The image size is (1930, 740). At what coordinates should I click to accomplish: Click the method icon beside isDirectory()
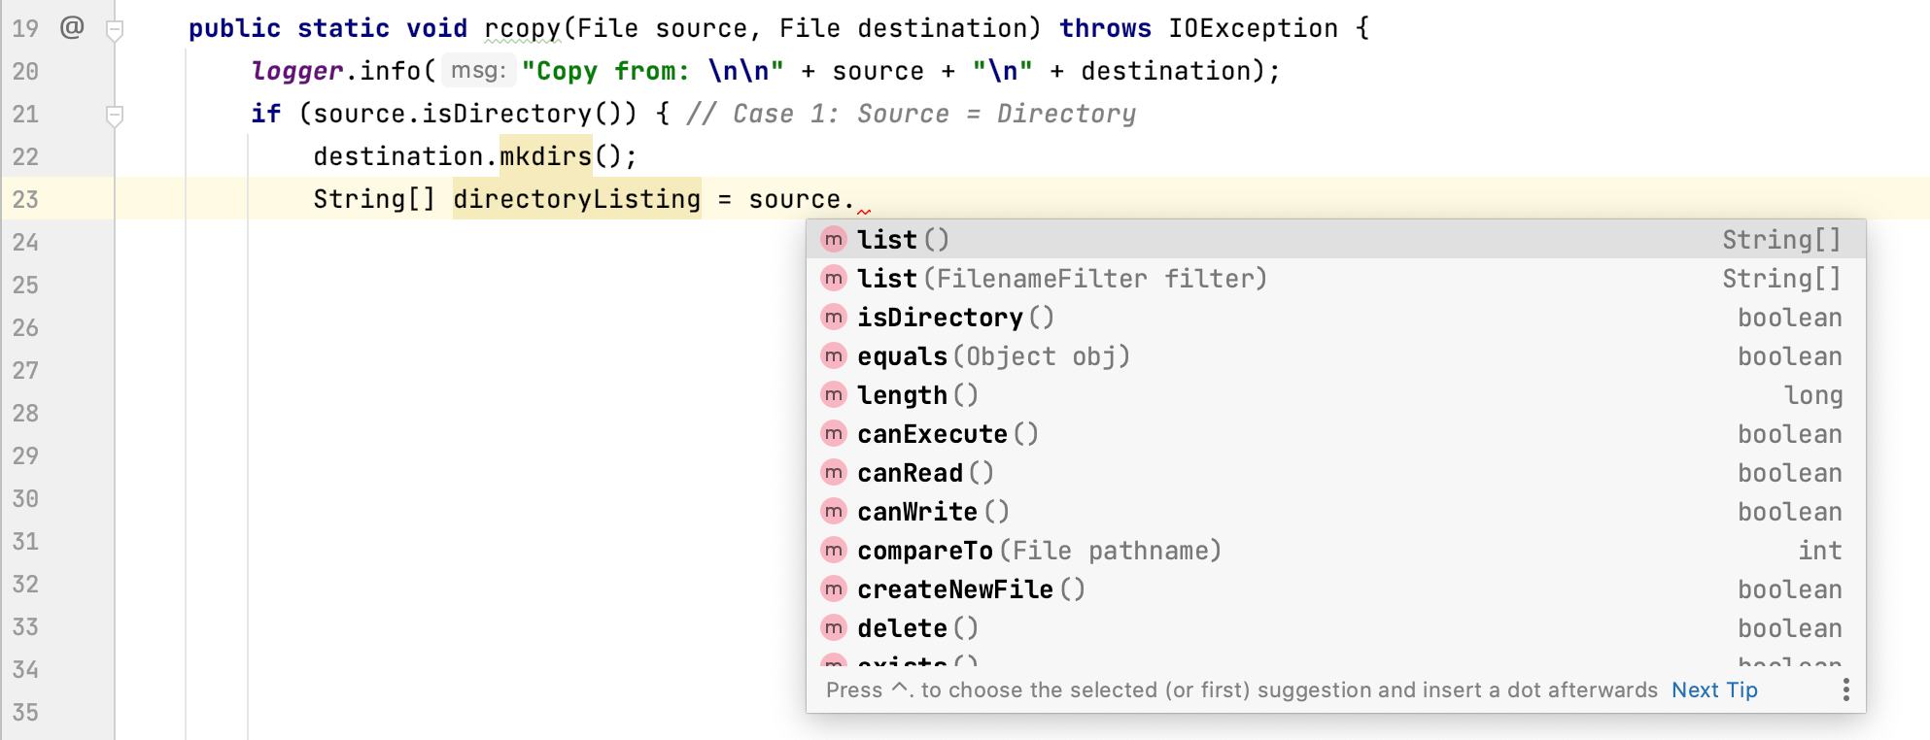pyautogui.click(x=834, y=317)
